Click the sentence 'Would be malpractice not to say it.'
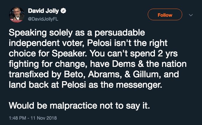The image size is (202, 125). tap(79, 105)
